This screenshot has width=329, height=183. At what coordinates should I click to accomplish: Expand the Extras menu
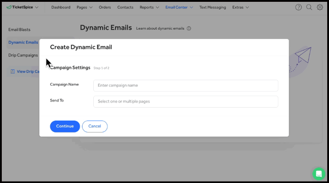(x=240, y=7)
